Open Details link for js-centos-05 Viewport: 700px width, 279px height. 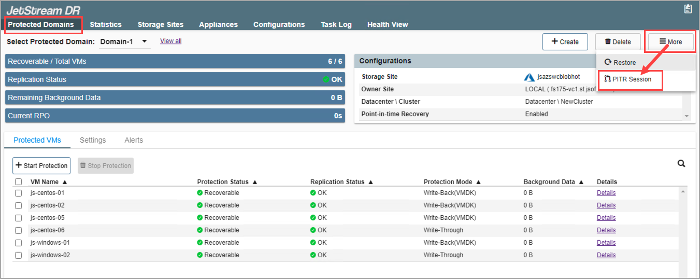coord(606,218)
